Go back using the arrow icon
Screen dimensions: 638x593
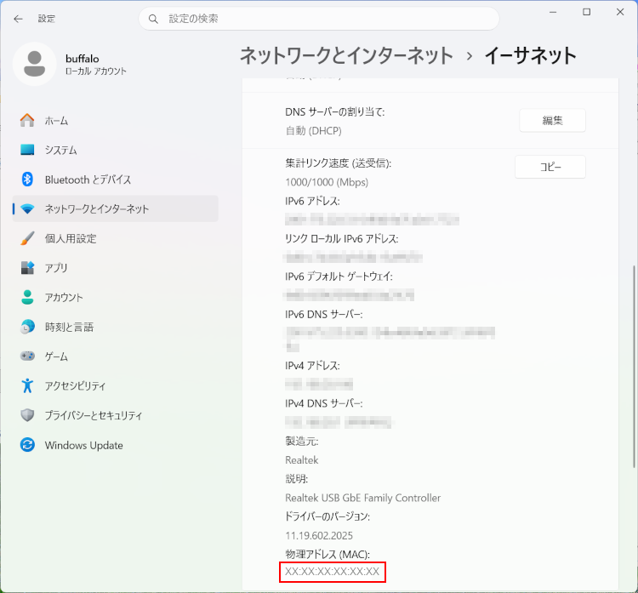coord(18,19)
